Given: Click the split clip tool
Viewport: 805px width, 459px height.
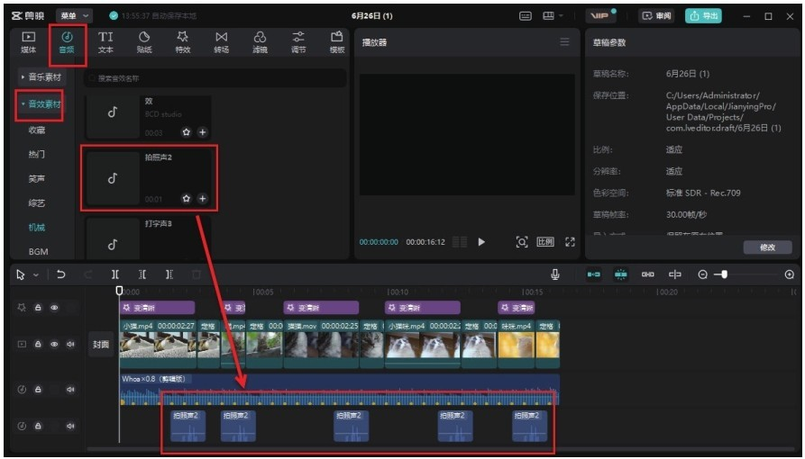Looking at the screenshot, I should point(115,274).
